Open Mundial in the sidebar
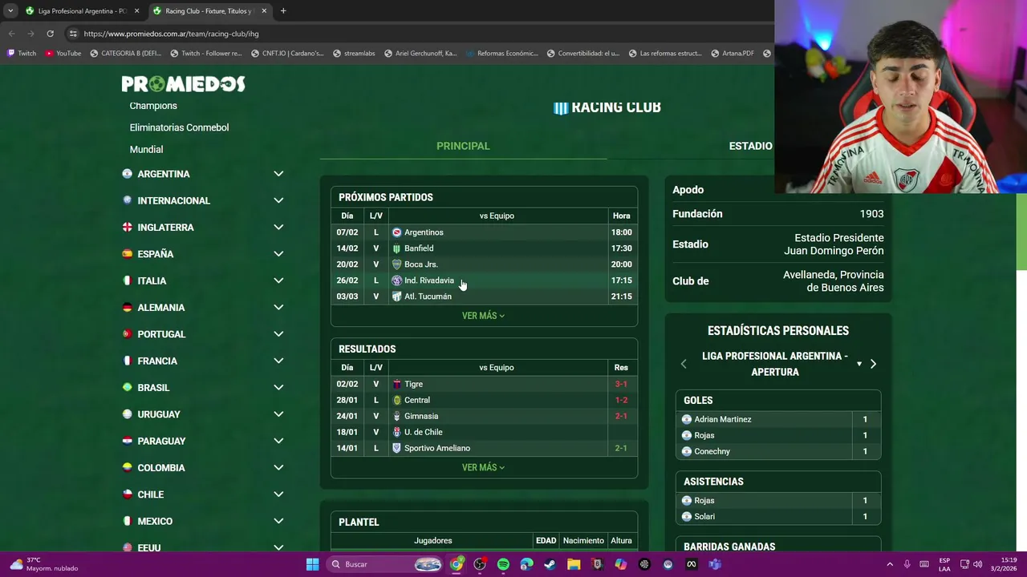Viewport: 1027px width, 577px height. (x=146, y=149)
